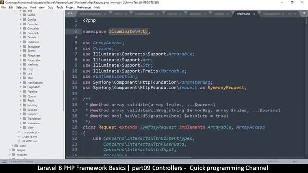The height and width of the screenshot is (173, 308).
Task: Expand the Http folder arrow
Action: point(21,69)
